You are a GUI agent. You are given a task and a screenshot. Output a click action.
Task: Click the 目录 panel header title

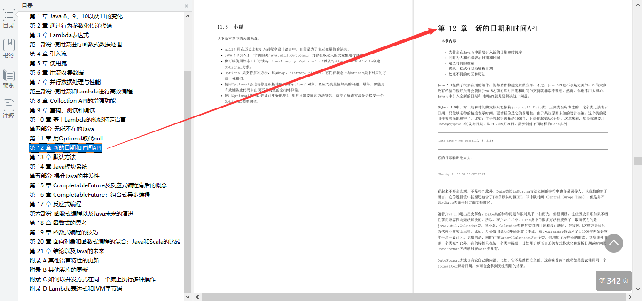click(x=27, y=6)
